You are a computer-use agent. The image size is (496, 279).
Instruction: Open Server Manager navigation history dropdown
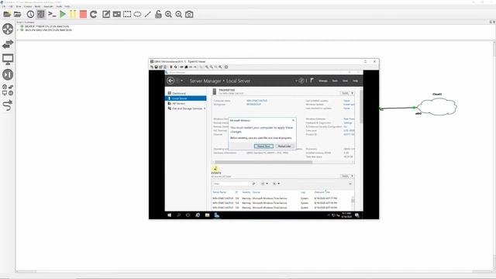tap(181, 81)
